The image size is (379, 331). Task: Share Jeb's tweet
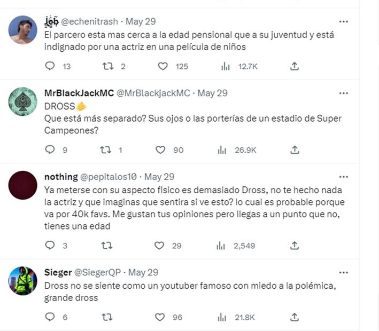point(294,66)
